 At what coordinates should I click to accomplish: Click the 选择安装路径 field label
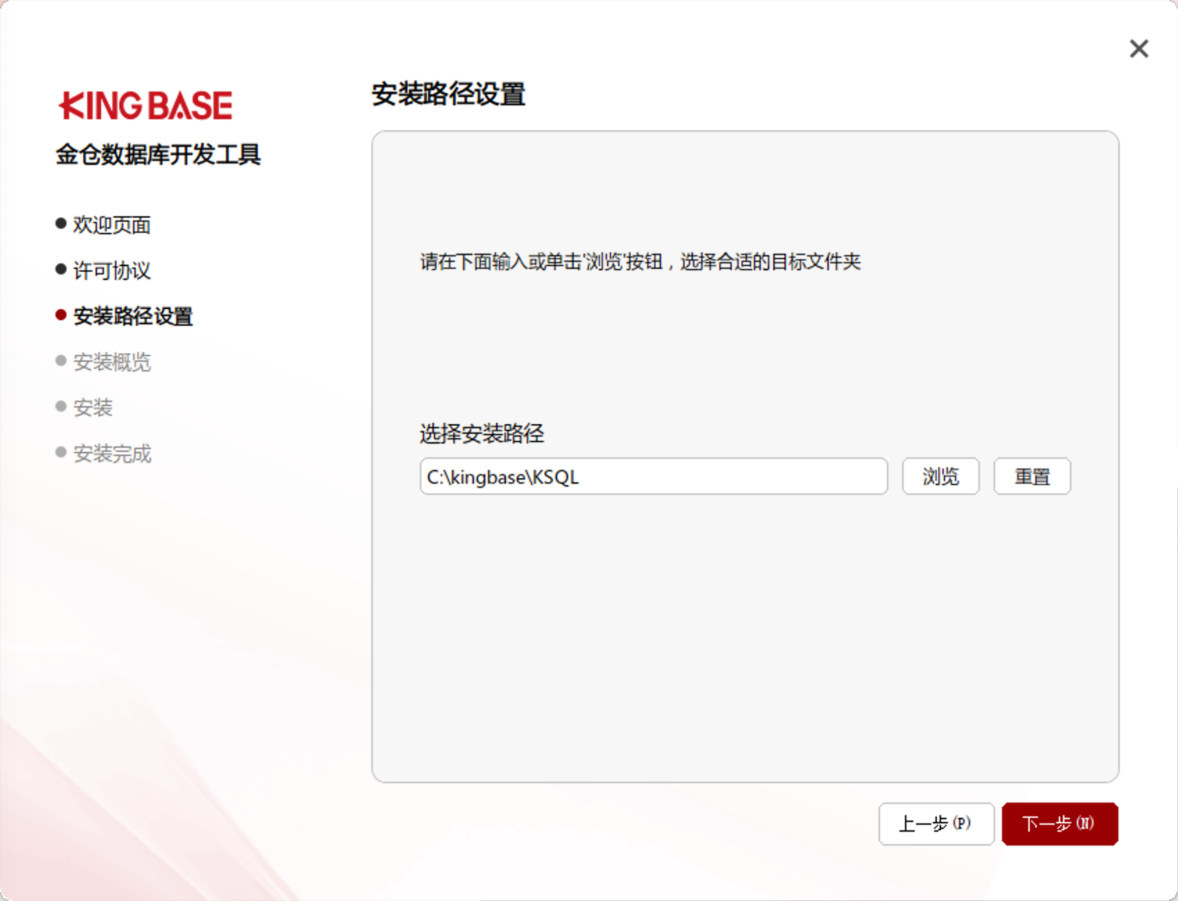tap(482, 434)
